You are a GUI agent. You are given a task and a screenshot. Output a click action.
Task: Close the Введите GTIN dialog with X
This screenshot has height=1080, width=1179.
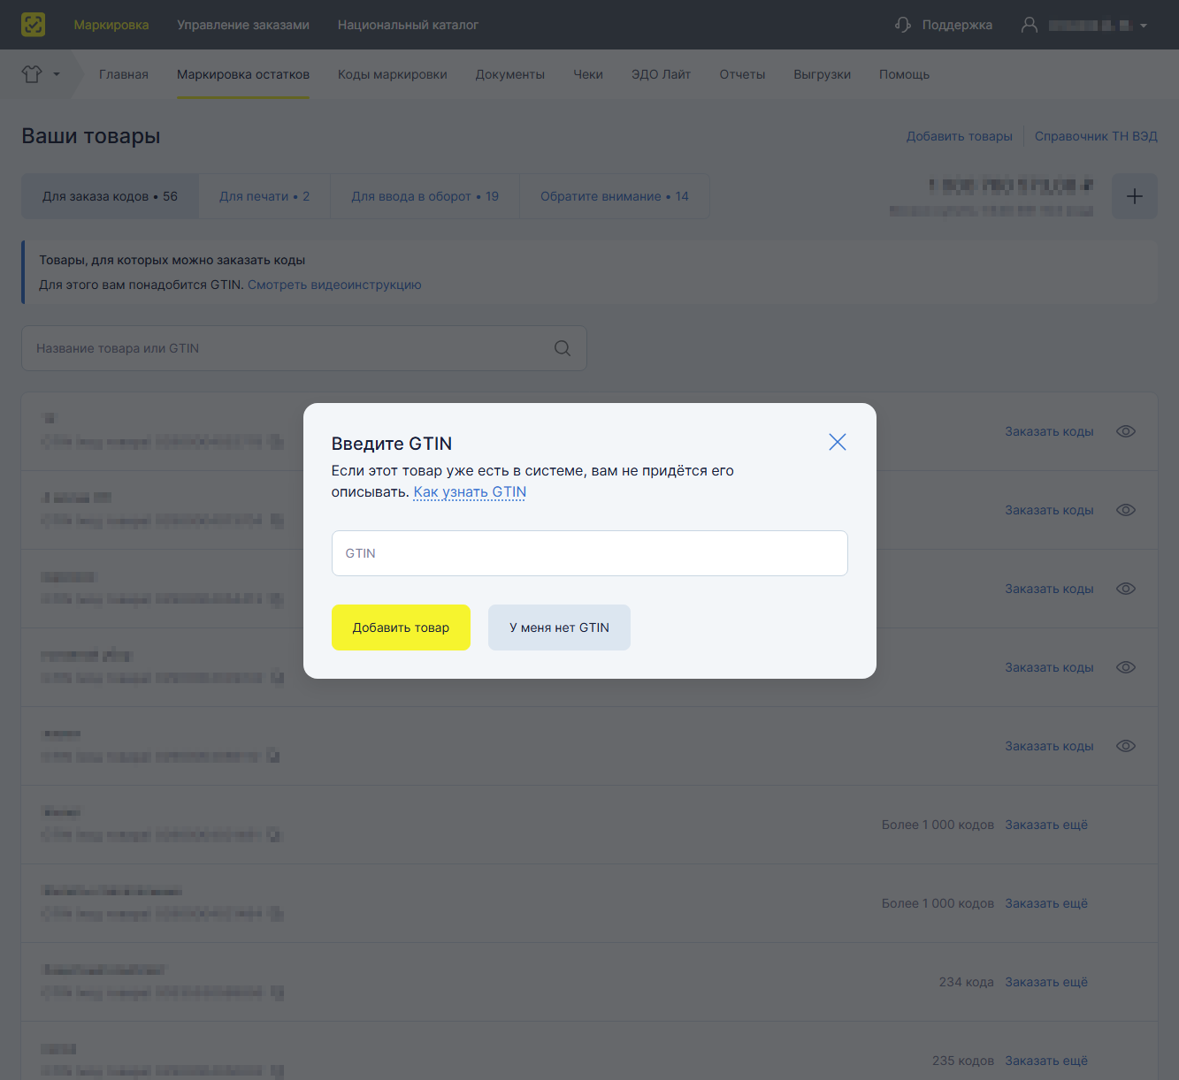point(838,442)
